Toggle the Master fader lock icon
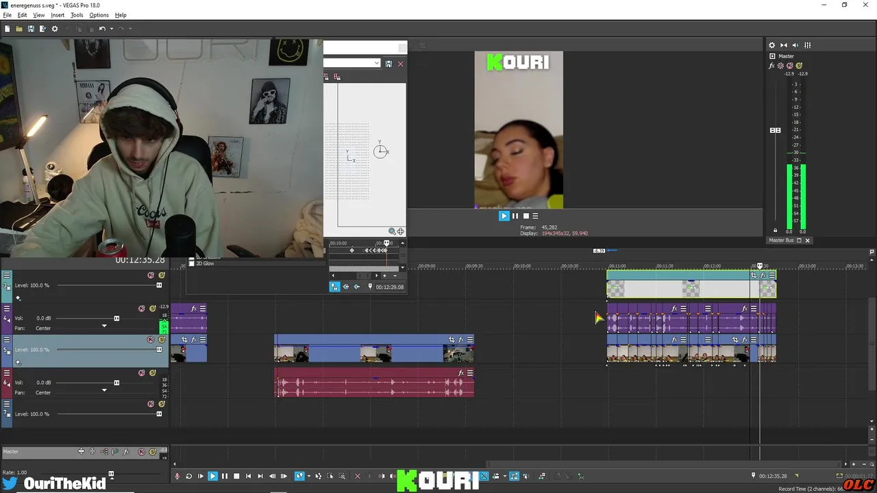 point(776,231)
